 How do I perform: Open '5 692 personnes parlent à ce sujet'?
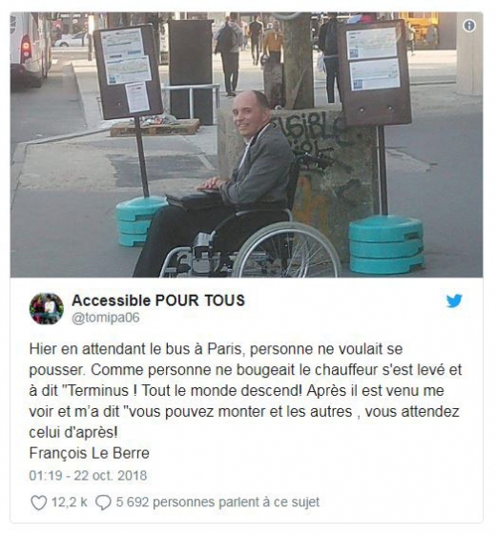[x=217, y=503]
